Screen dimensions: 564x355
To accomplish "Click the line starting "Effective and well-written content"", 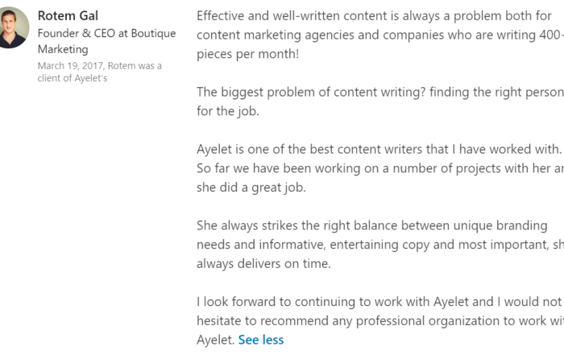I will point(374,16).
